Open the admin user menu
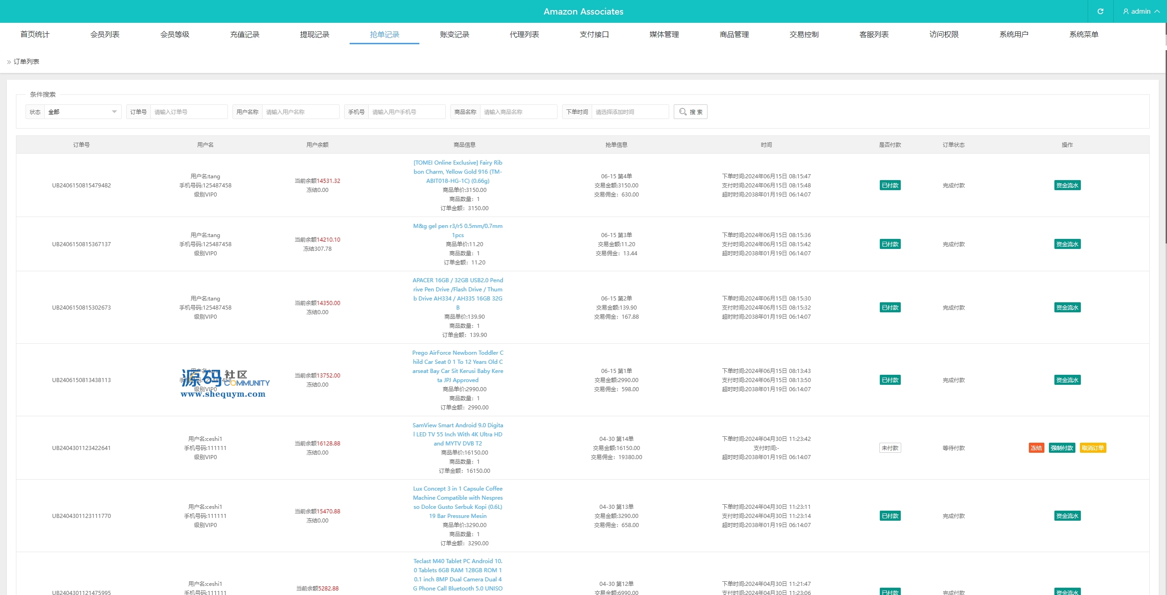The height and width of the screenshot is (595, 1167). click(1141, 11)
